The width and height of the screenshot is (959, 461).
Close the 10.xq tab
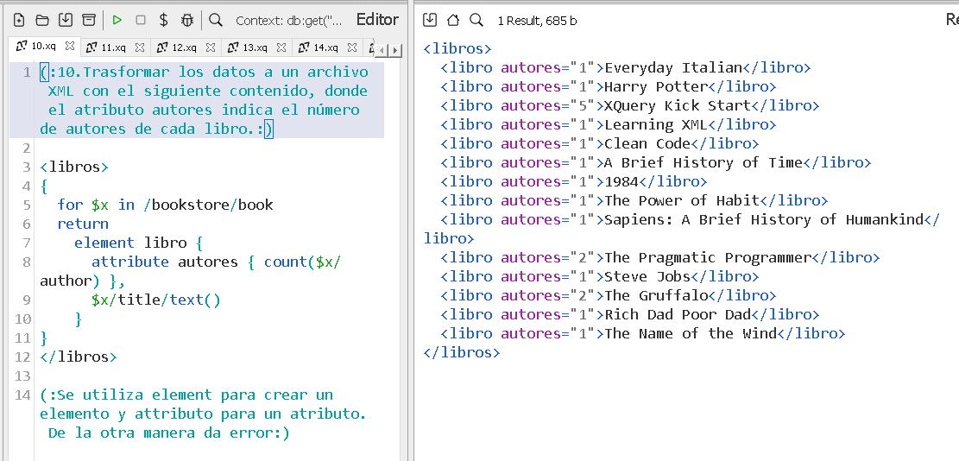pos(70,47)
